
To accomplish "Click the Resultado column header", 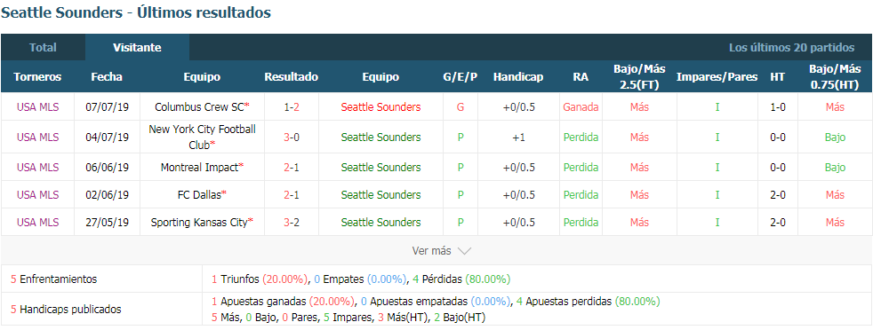I will pyautogui.click(x=292, y=77).
